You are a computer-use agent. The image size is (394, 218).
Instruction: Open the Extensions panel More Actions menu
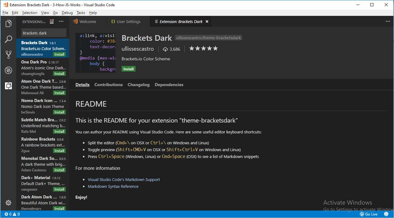[61, 21]
